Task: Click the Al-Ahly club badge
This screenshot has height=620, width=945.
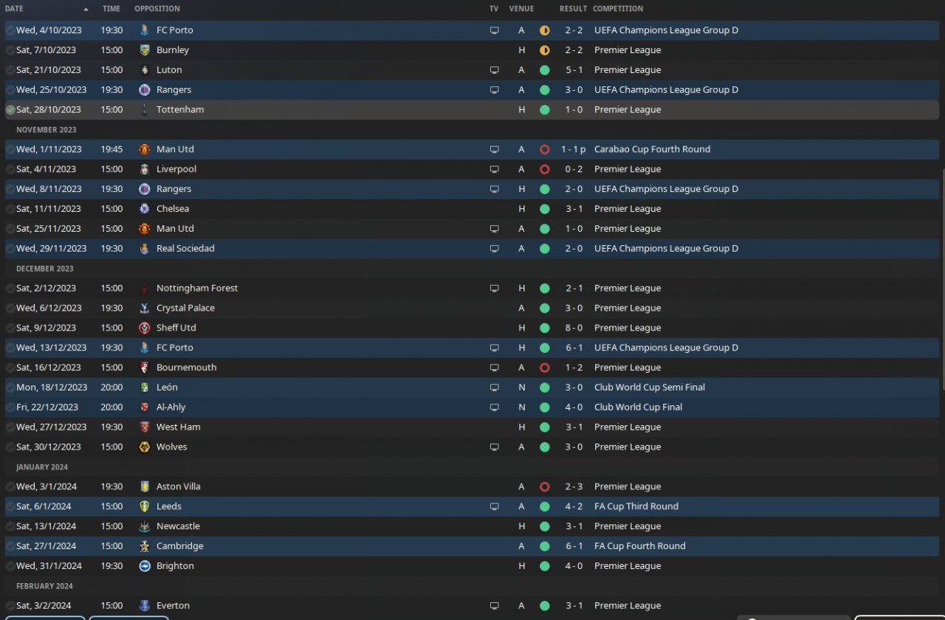Action: point(145,407)
